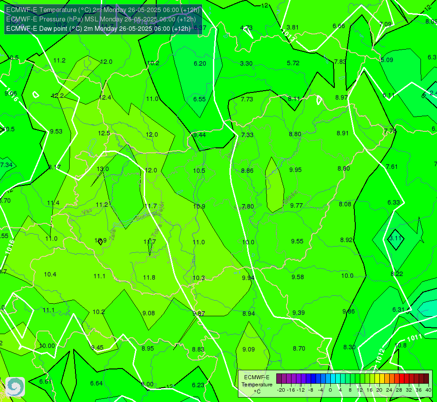
Task: Click the 8.91 dew point value
Action: click(x=342, y=134)
